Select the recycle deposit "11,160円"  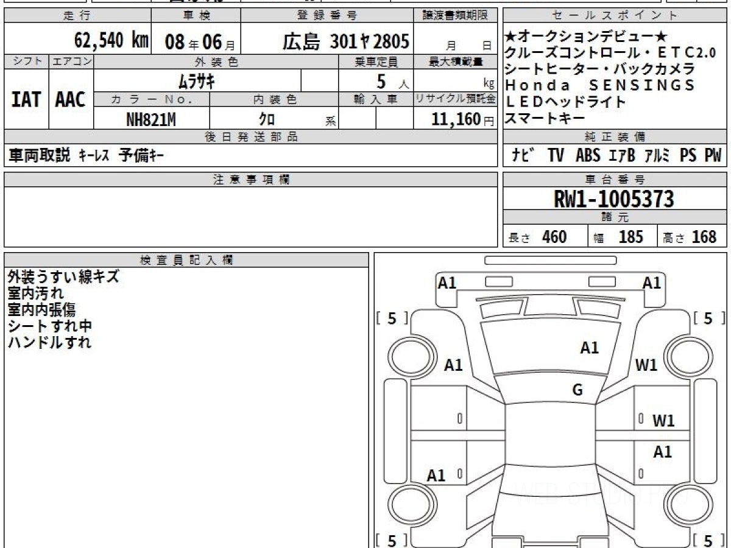[x=462, y=119]
